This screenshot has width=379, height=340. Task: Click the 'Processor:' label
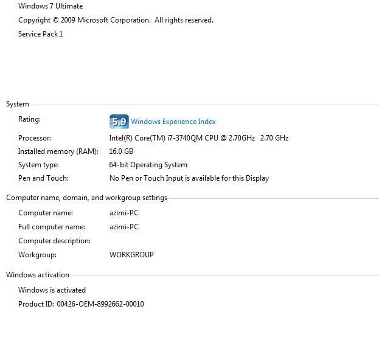coord(35,138)
